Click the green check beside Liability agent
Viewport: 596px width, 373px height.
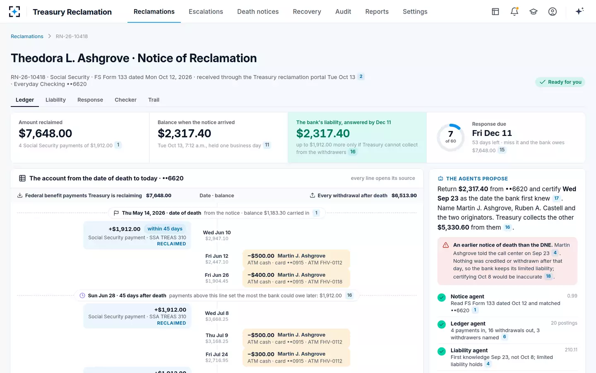(x=442, y=351)
